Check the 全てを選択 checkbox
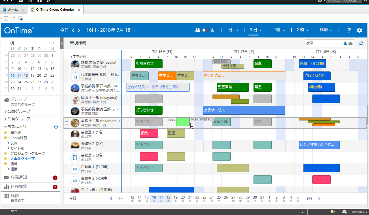The height and width of the screenshot is (215, 369). [66, 56]
